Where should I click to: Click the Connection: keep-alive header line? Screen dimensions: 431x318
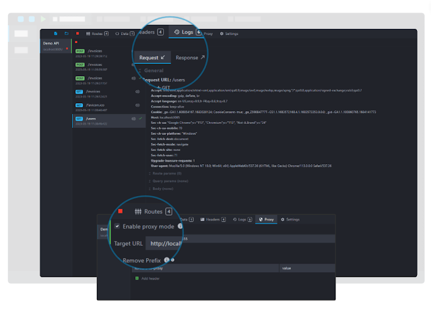click(x=167, y=106)
